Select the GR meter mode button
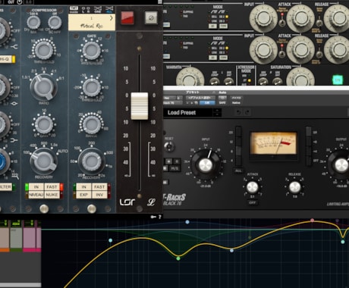 [x=309, y=132]
